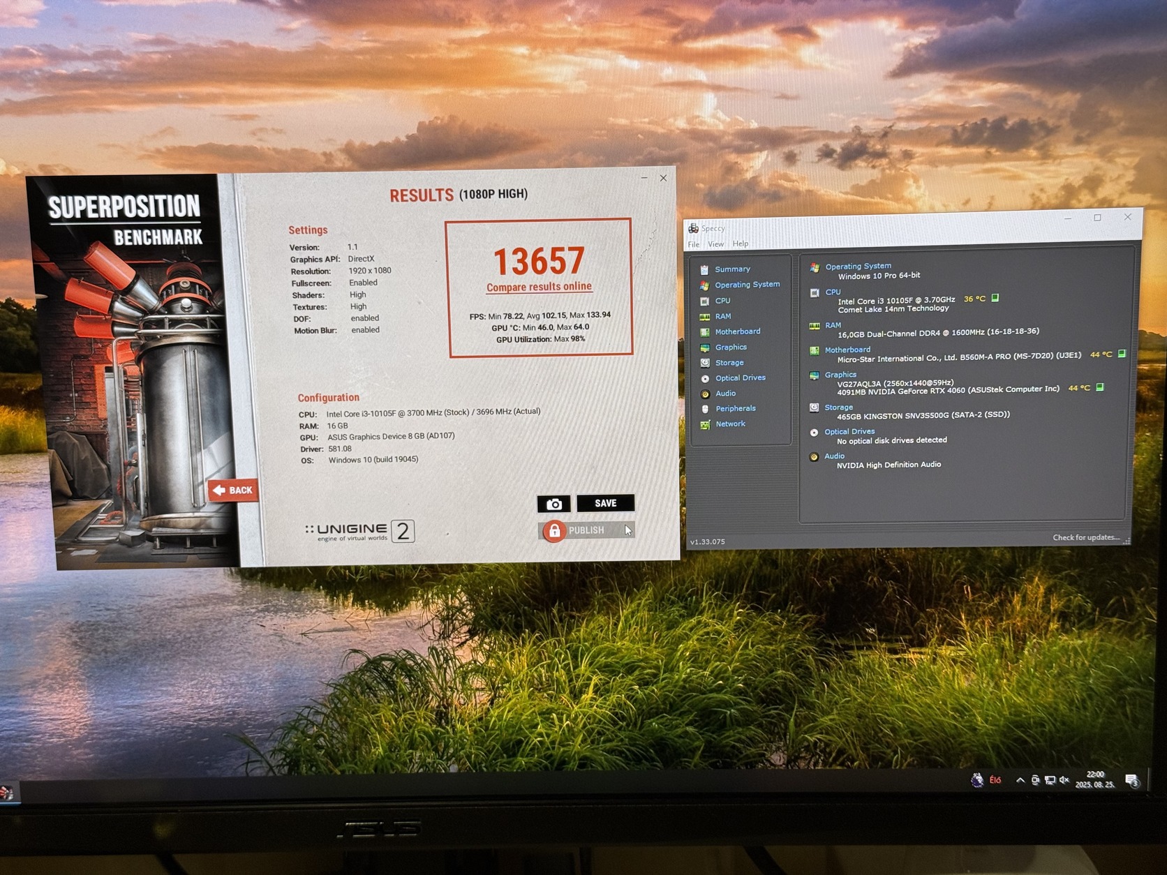Click the '16,0GB Dual-Channel DDR4' RAM line

point(938,334)
